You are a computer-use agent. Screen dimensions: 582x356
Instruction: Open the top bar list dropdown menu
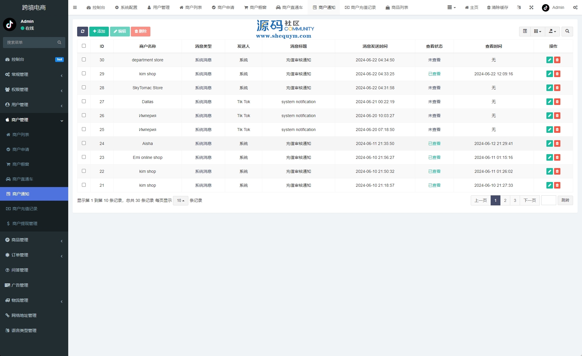[x=451, y=7]
